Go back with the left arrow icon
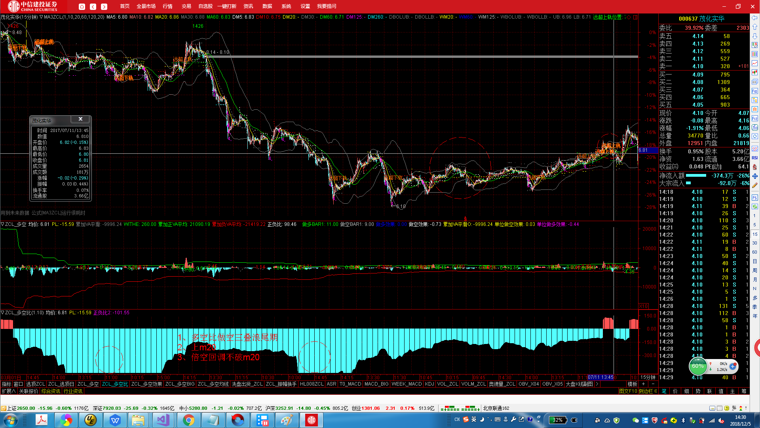The width and height of the screenshot is (760, 428). (93, 6)
